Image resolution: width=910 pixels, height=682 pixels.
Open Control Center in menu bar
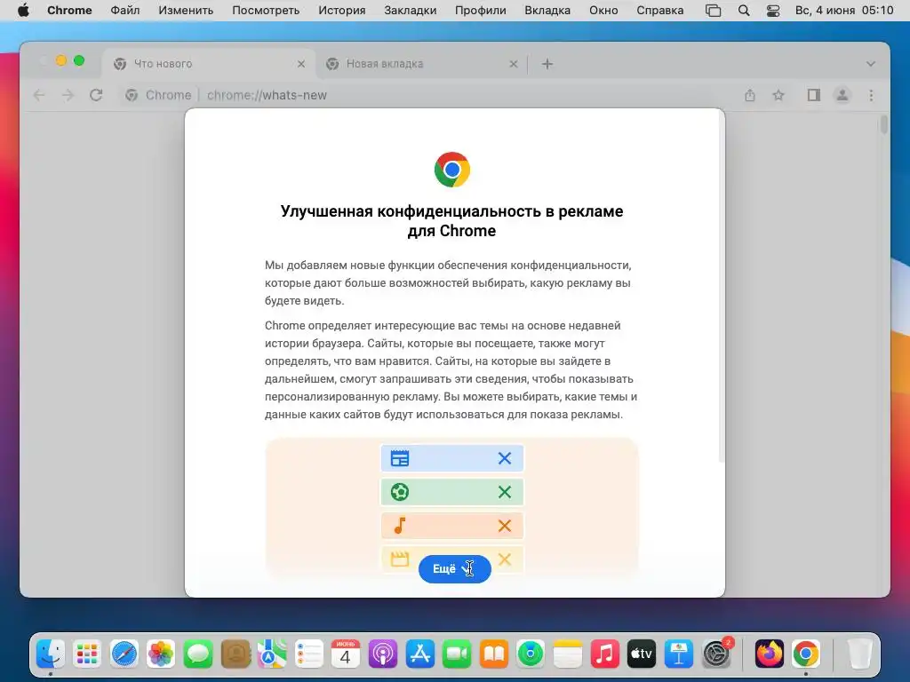pos(773,11)
